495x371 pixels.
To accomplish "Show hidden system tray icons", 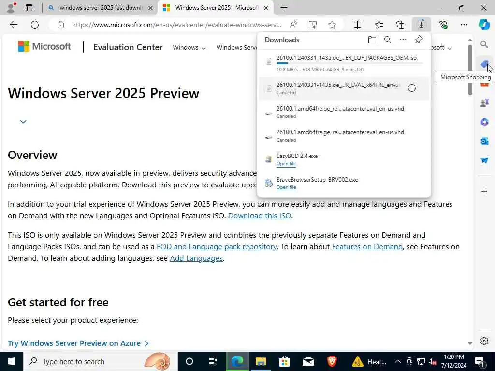I will 398,361.
